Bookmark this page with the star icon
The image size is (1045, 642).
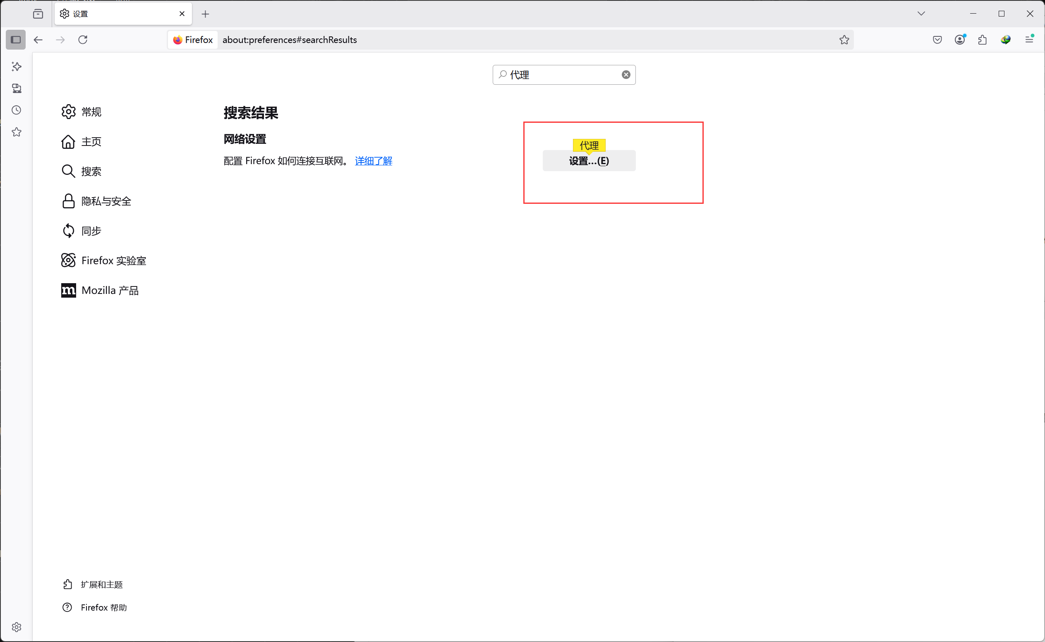pyautogui.click(x=844, y=40)
